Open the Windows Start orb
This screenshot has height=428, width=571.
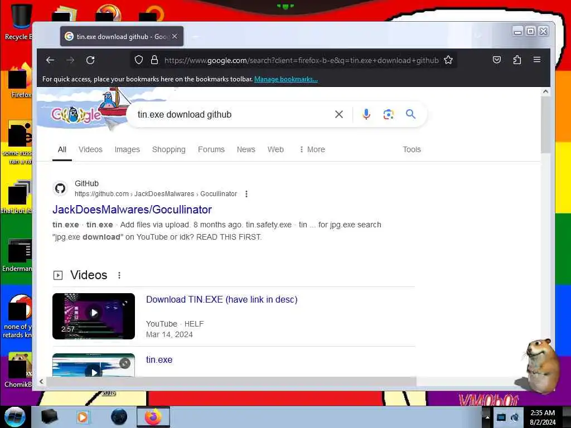(x=14, y=417)
